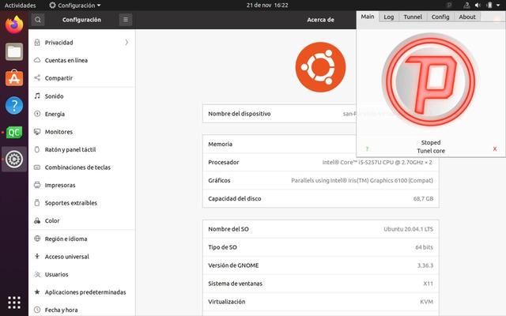Click Capacidad del disco value 68,7 GB
The height and width of the screenshot is (316, 506).
click(423, 198)
